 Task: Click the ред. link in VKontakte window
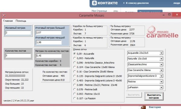[x=116, y=11]
